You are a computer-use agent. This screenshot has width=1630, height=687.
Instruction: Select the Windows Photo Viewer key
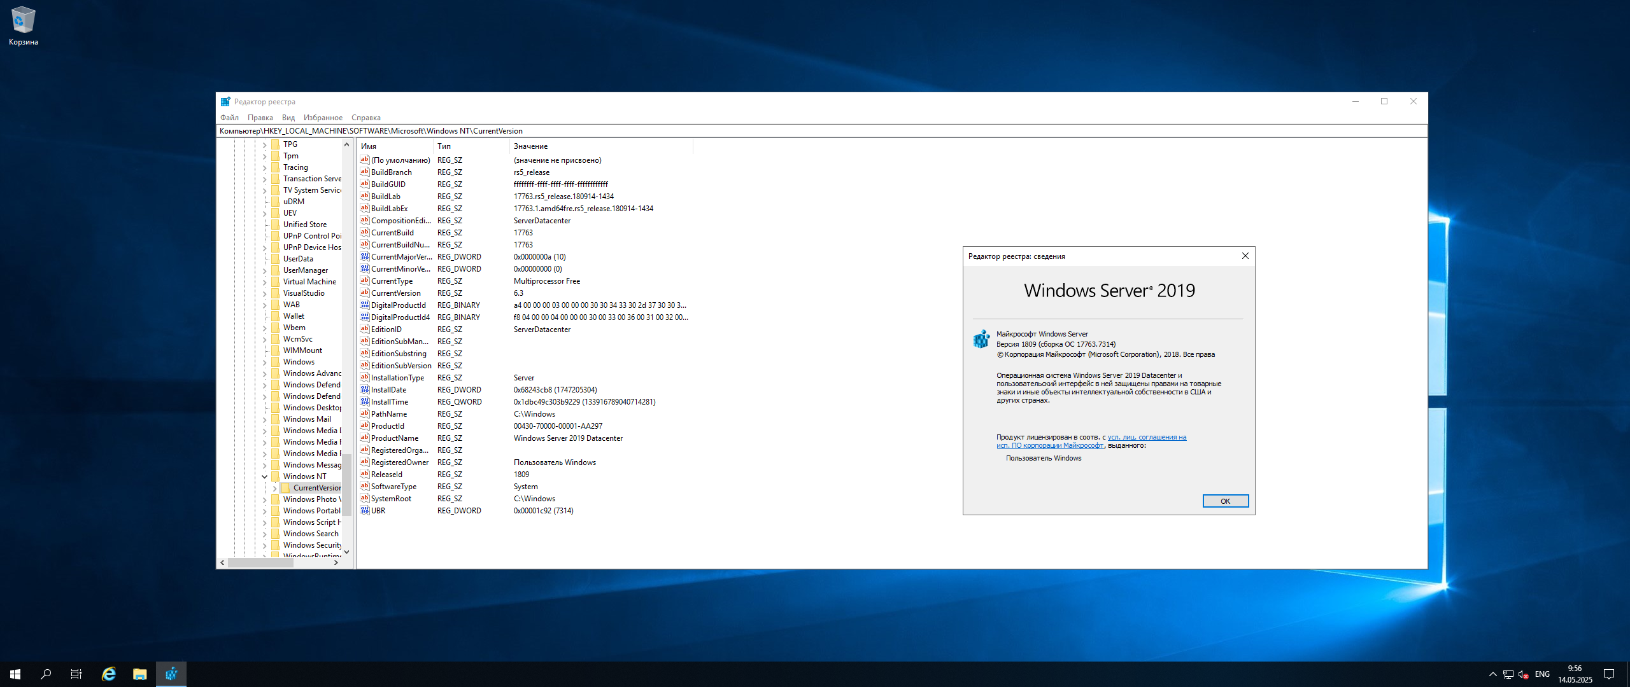point(312,499)
